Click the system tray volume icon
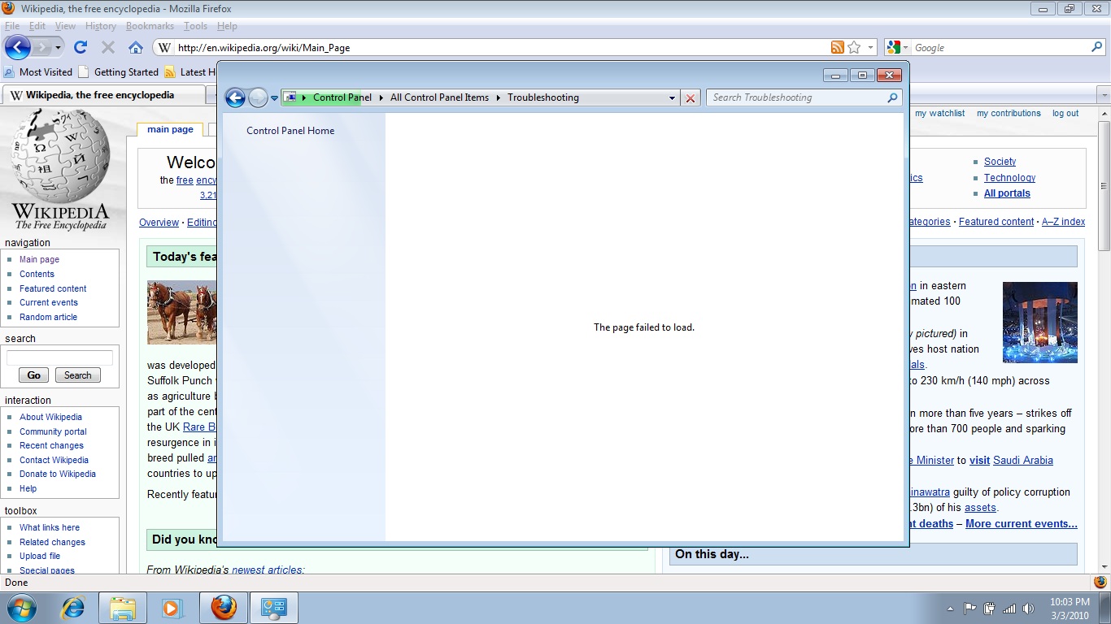The image size is (1111, 624). pos(1028,608)
